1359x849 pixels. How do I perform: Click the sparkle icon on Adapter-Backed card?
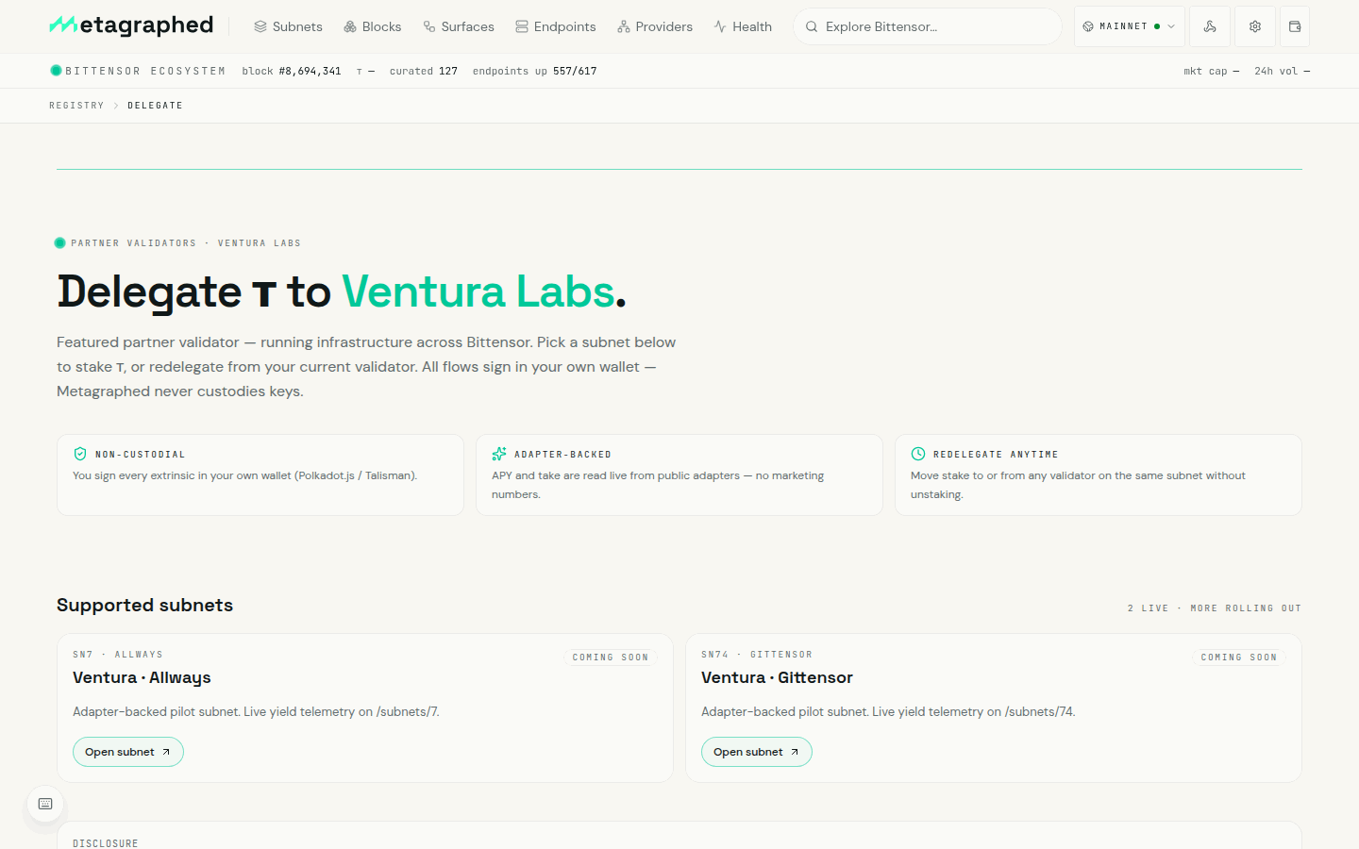point(499,454)
